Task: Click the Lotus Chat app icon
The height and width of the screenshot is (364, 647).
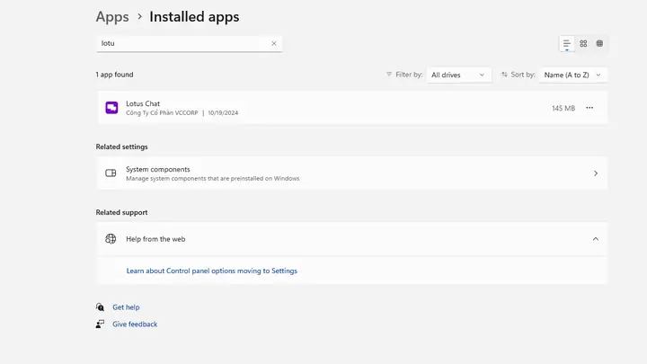Action: [x=111, y=108]
